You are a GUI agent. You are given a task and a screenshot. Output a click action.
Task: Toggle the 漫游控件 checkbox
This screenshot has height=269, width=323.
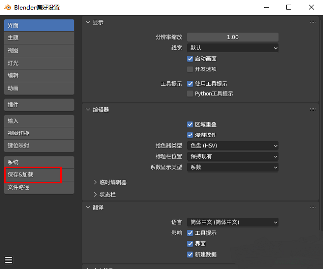[x=190, y=135]
